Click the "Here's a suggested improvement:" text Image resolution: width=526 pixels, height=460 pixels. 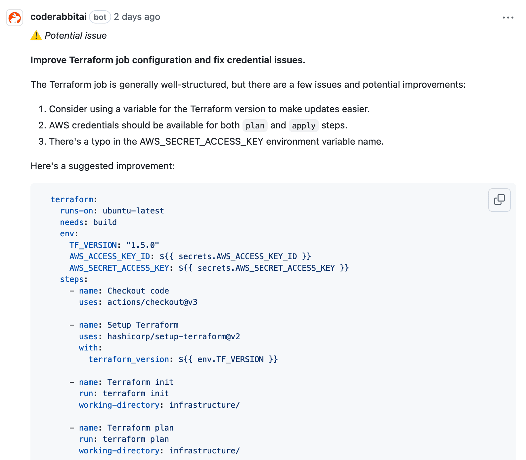(x=103, y=166)
